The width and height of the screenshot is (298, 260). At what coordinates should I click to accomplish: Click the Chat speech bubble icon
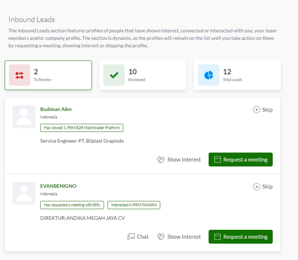click(131, 237)
